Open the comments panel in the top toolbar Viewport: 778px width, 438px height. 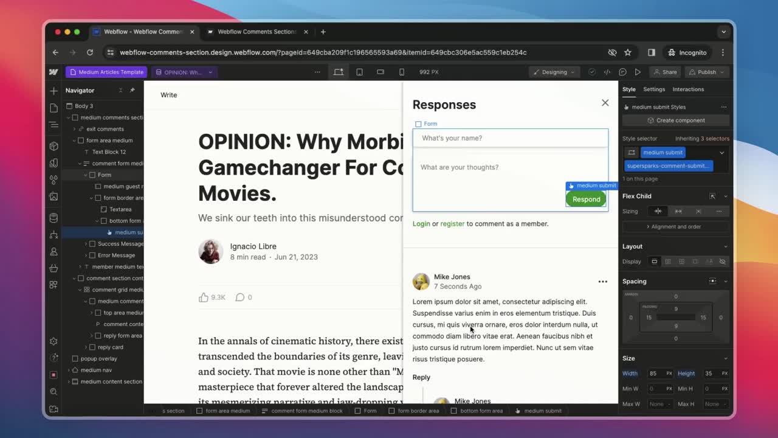pyautogui.click(x=622, y=72)
